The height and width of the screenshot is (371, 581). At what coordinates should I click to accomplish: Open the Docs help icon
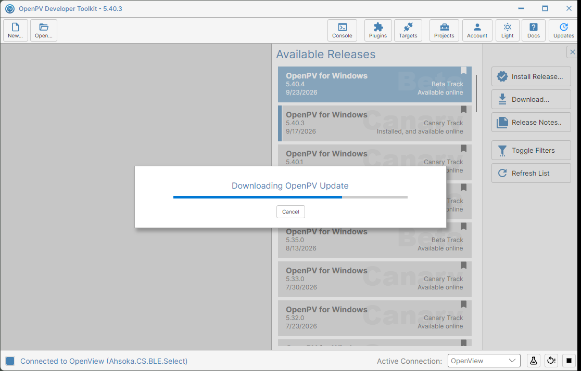(534, 30)
